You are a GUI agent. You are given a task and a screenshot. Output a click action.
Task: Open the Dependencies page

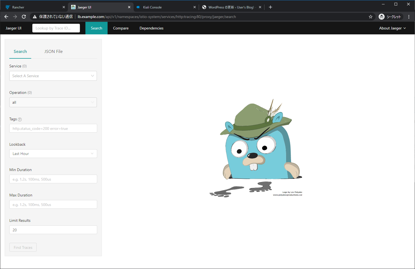(151, 28)
